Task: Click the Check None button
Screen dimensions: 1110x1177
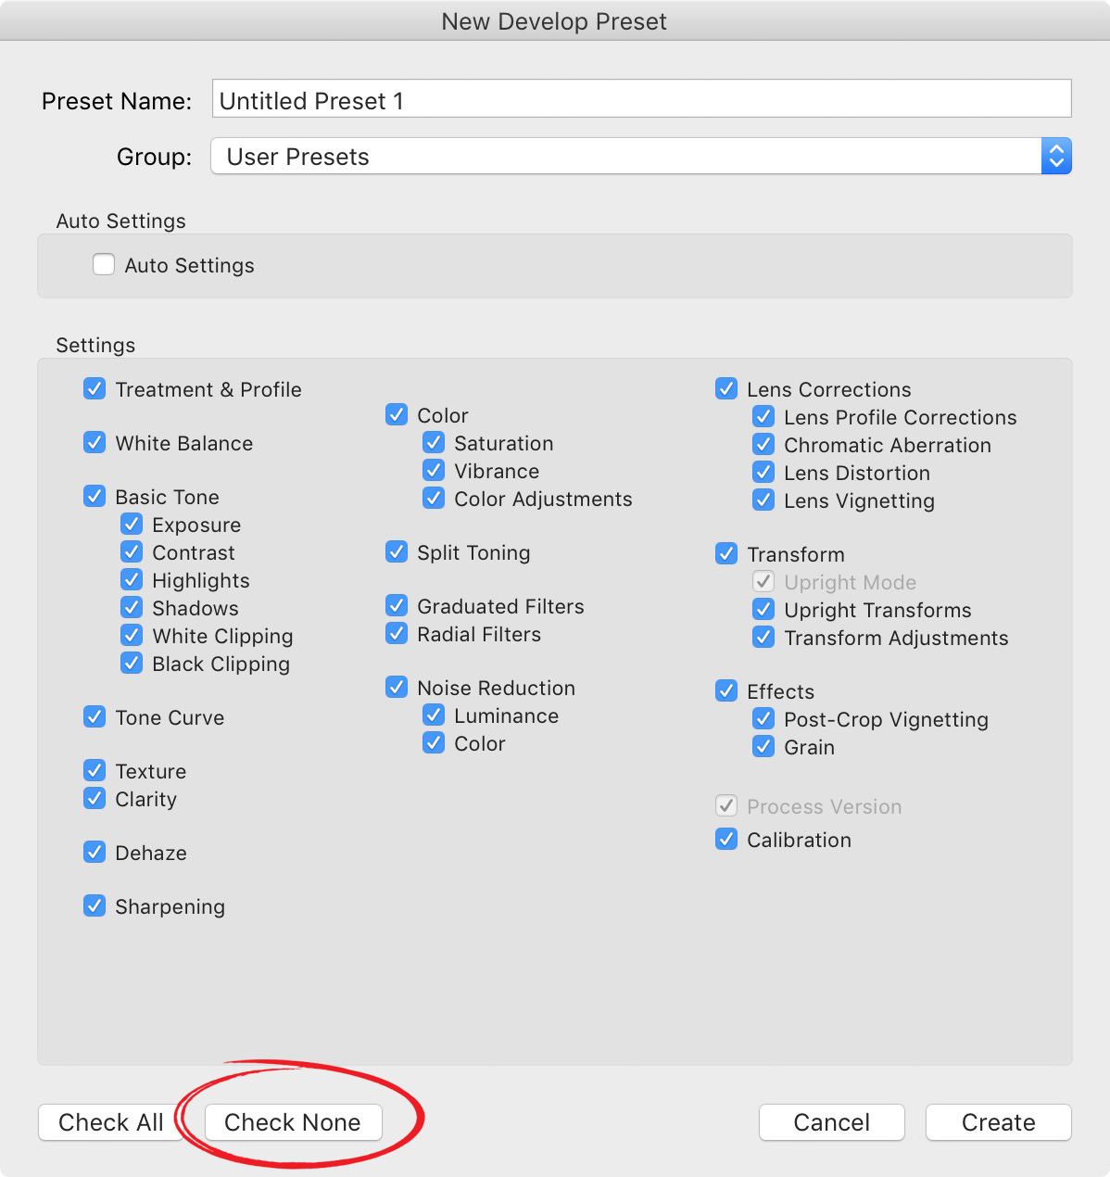Action: [292, 1122]
